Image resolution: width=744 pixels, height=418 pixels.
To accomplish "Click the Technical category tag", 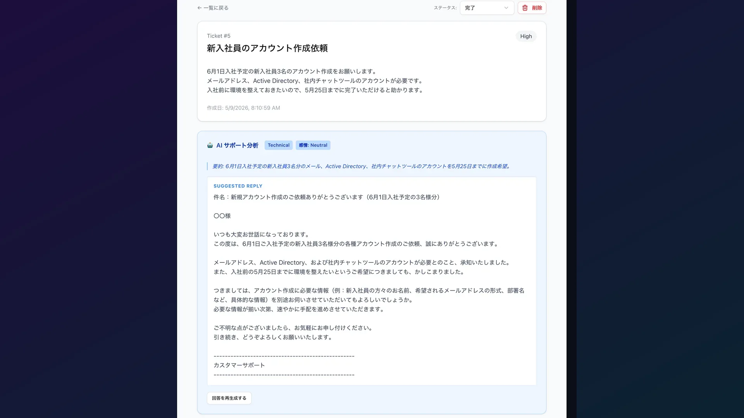I will pos(279,145).
